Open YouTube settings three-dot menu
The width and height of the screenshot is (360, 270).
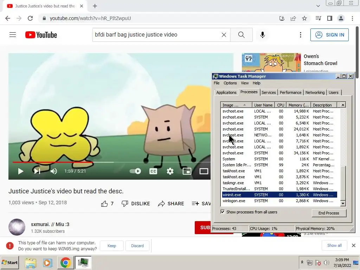[x=301, y=35]
